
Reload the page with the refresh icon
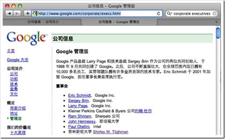(x=158, y=14)
